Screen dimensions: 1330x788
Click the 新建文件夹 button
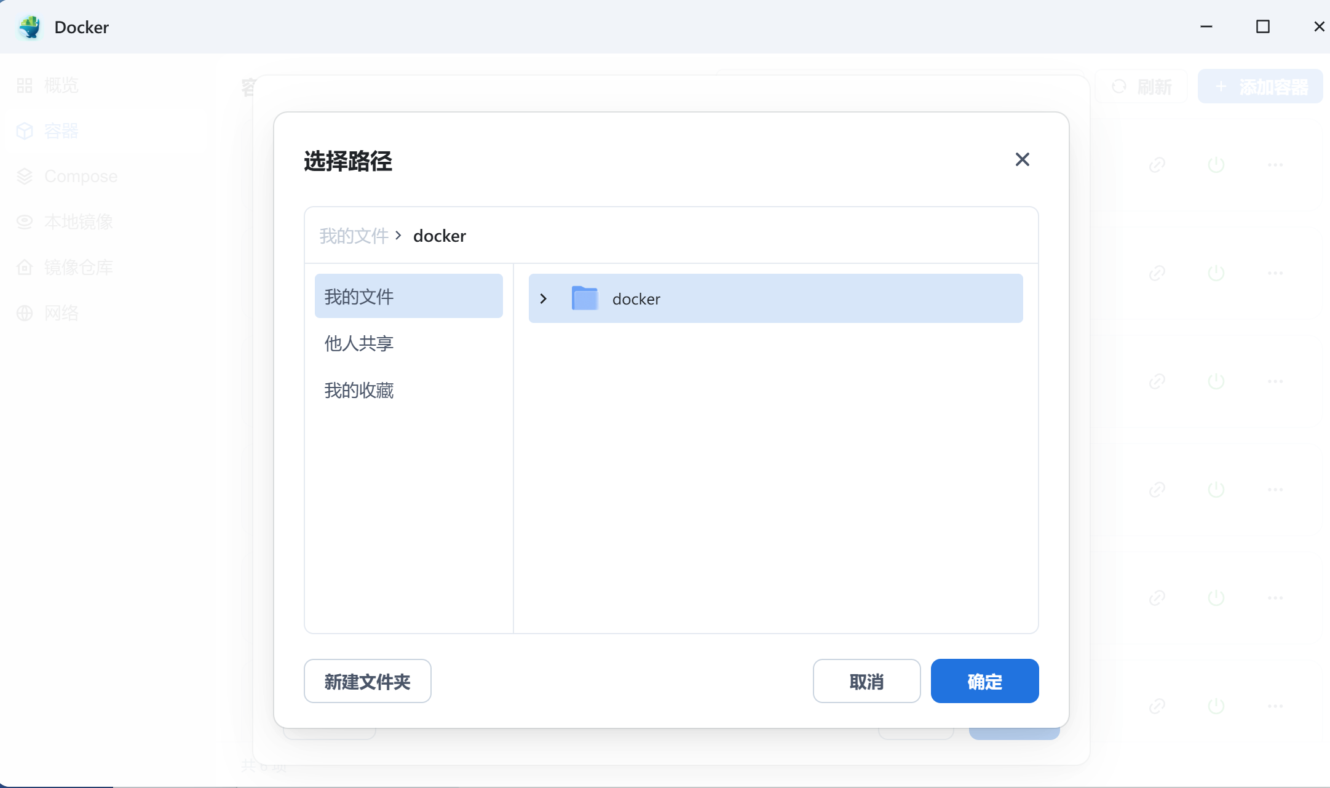[367, 682]
